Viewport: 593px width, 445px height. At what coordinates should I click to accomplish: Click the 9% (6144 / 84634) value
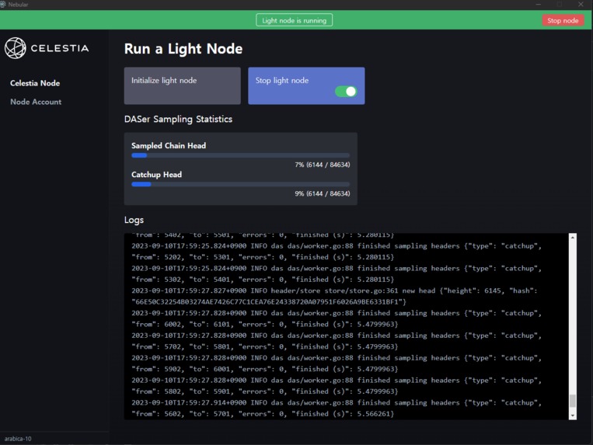point(323,194)
